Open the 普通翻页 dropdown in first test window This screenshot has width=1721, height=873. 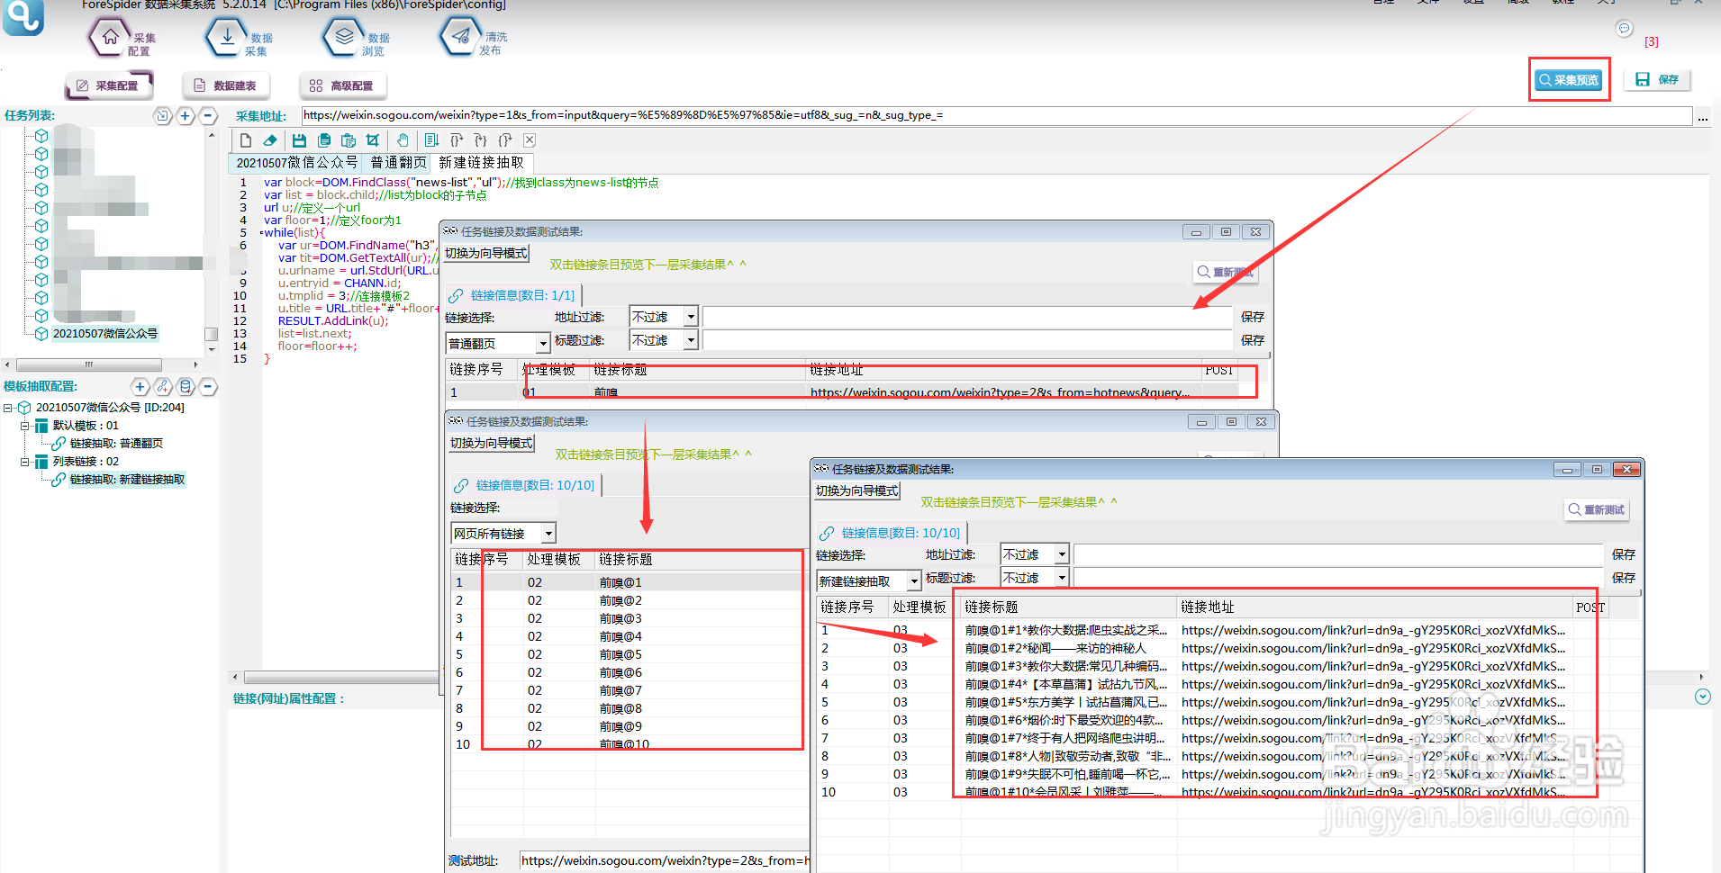(x=497, y=343)
